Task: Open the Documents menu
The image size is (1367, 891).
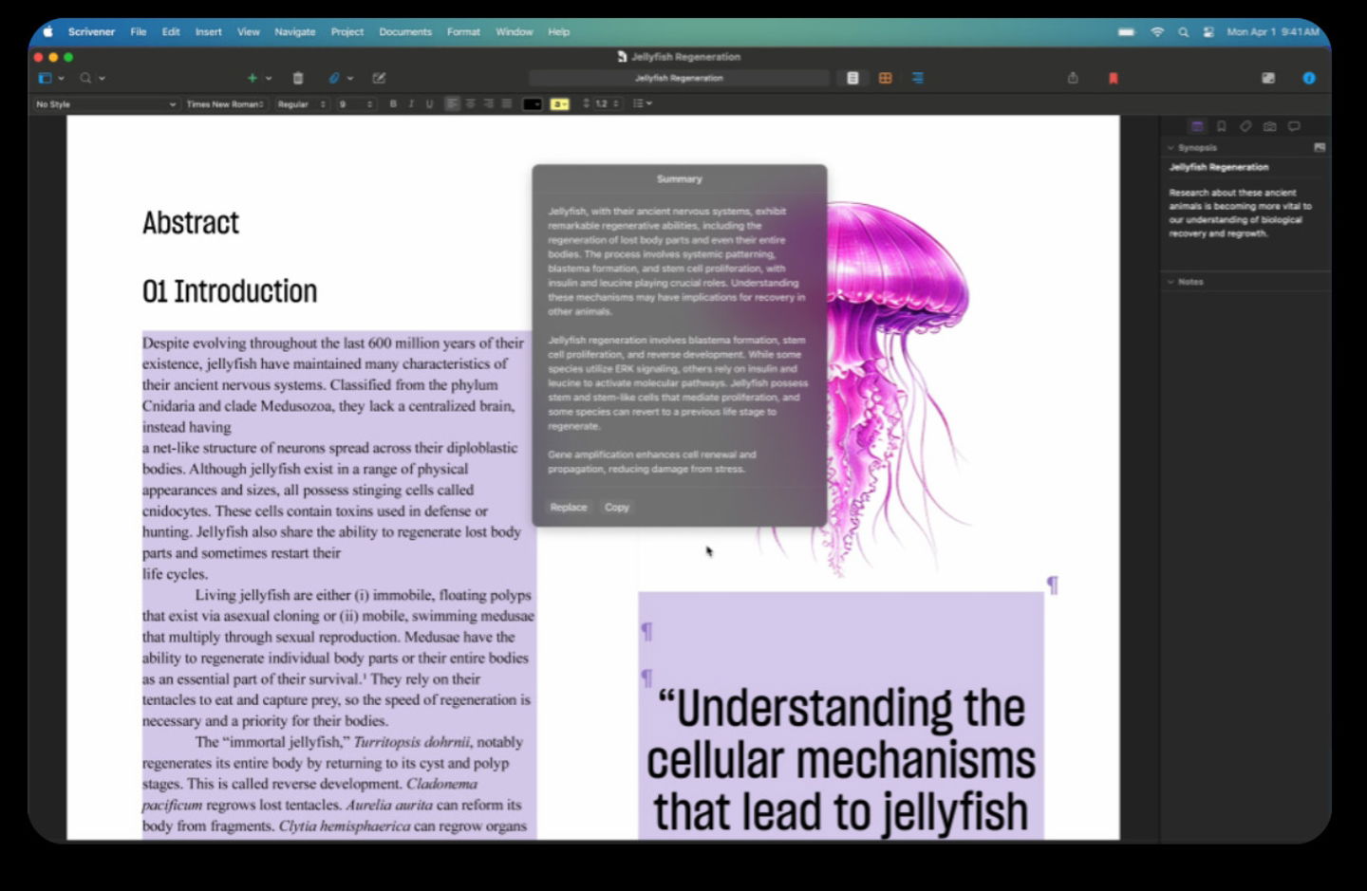Action: 405,31
